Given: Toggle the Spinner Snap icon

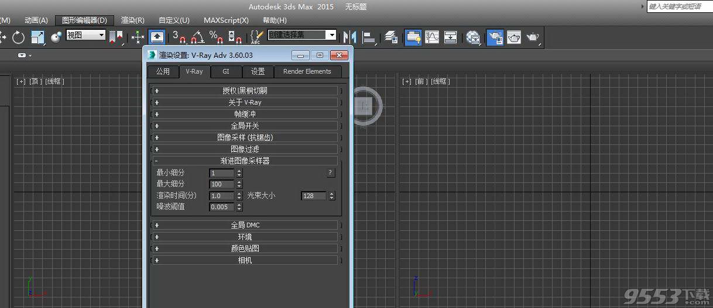Looking at the screenshot, I should point(235,37).
